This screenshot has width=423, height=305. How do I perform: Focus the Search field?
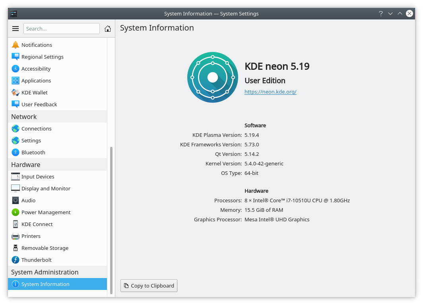tap(62, 29)
